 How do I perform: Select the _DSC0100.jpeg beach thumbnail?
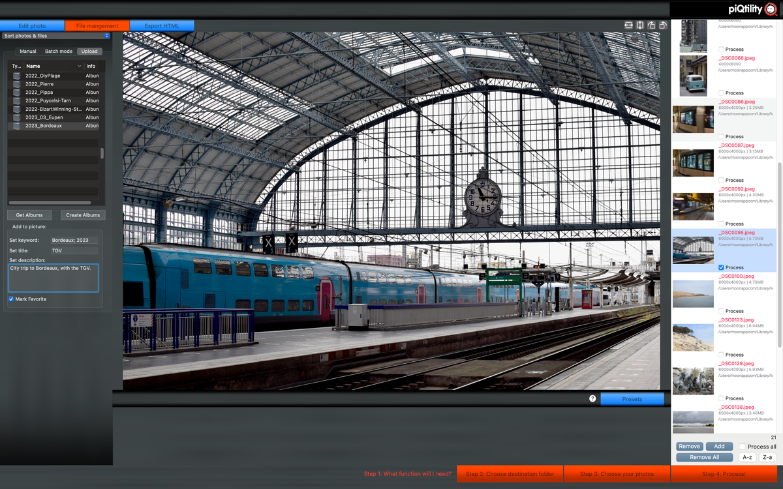pos(693,294)
